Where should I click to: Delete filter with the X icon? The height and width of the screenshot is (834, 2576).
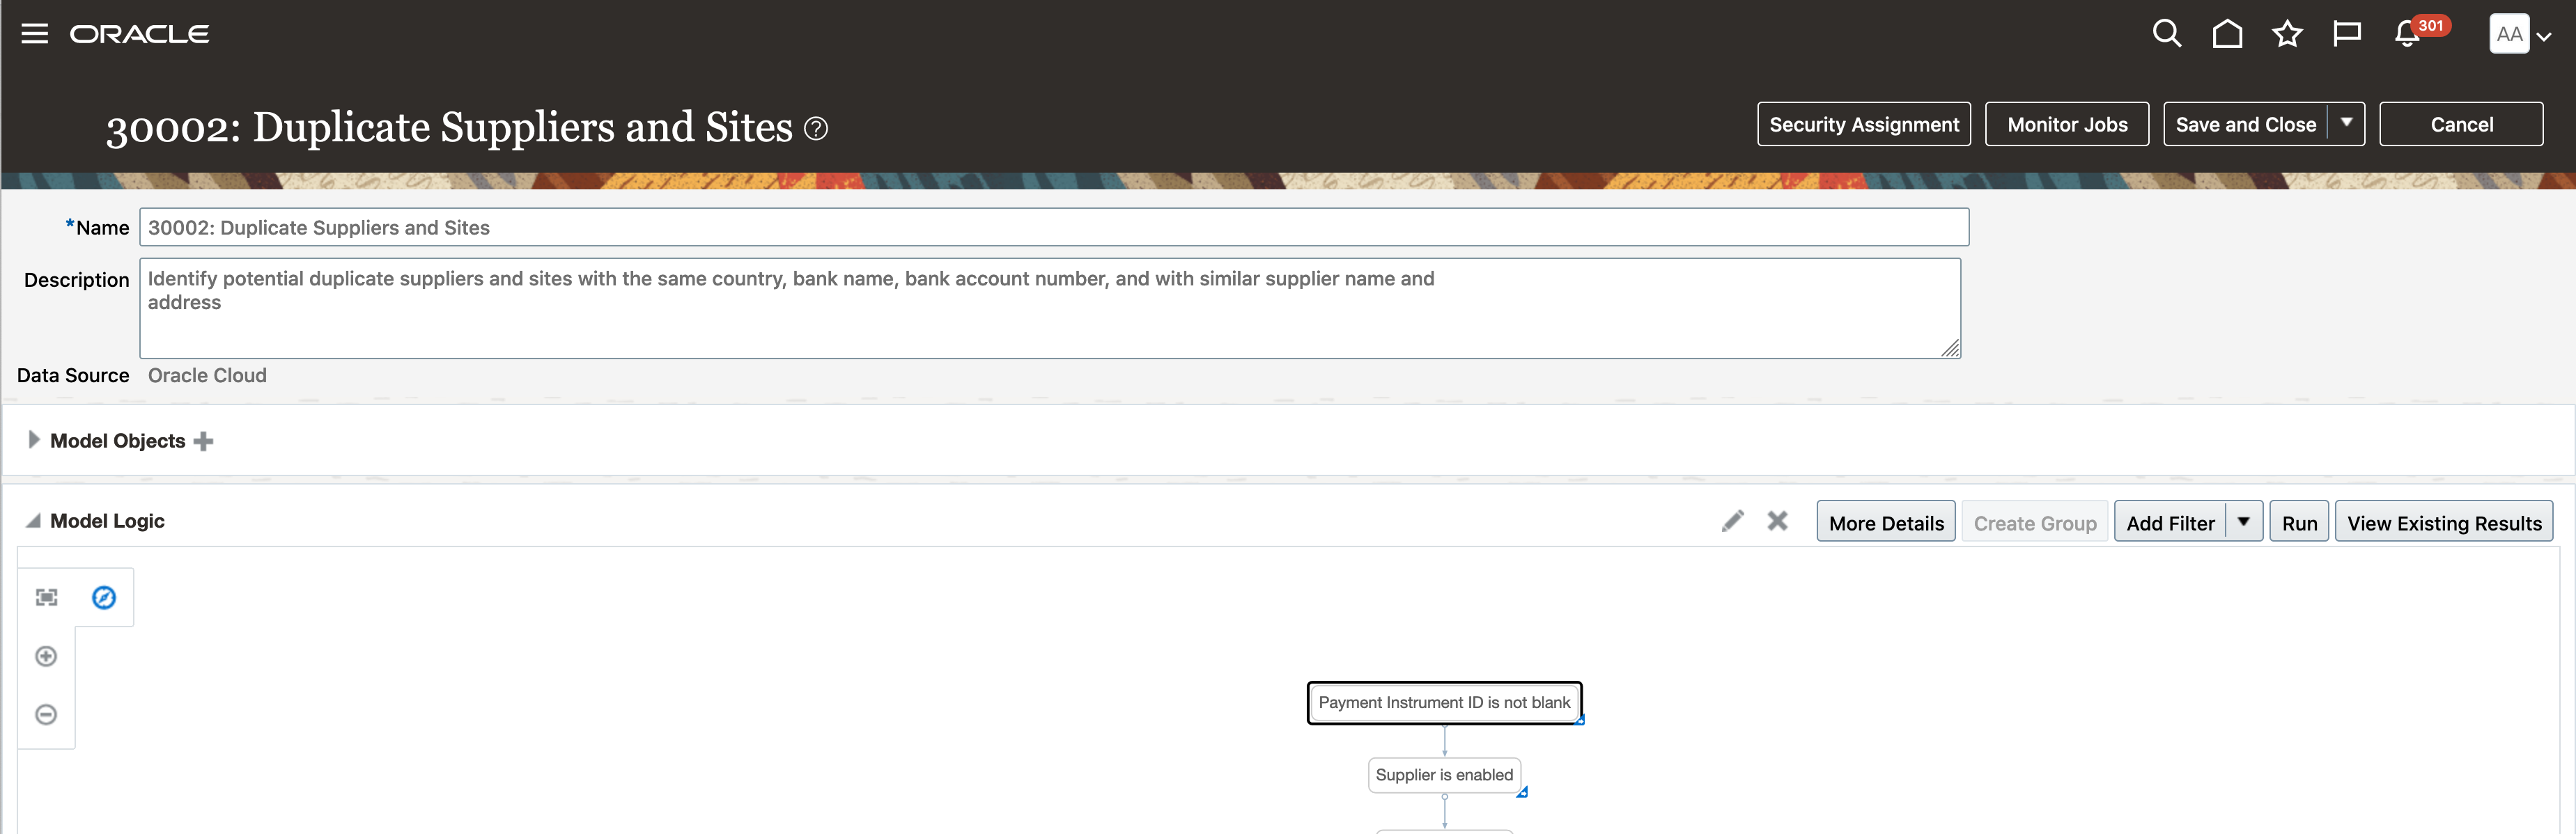pos(1777,521)
